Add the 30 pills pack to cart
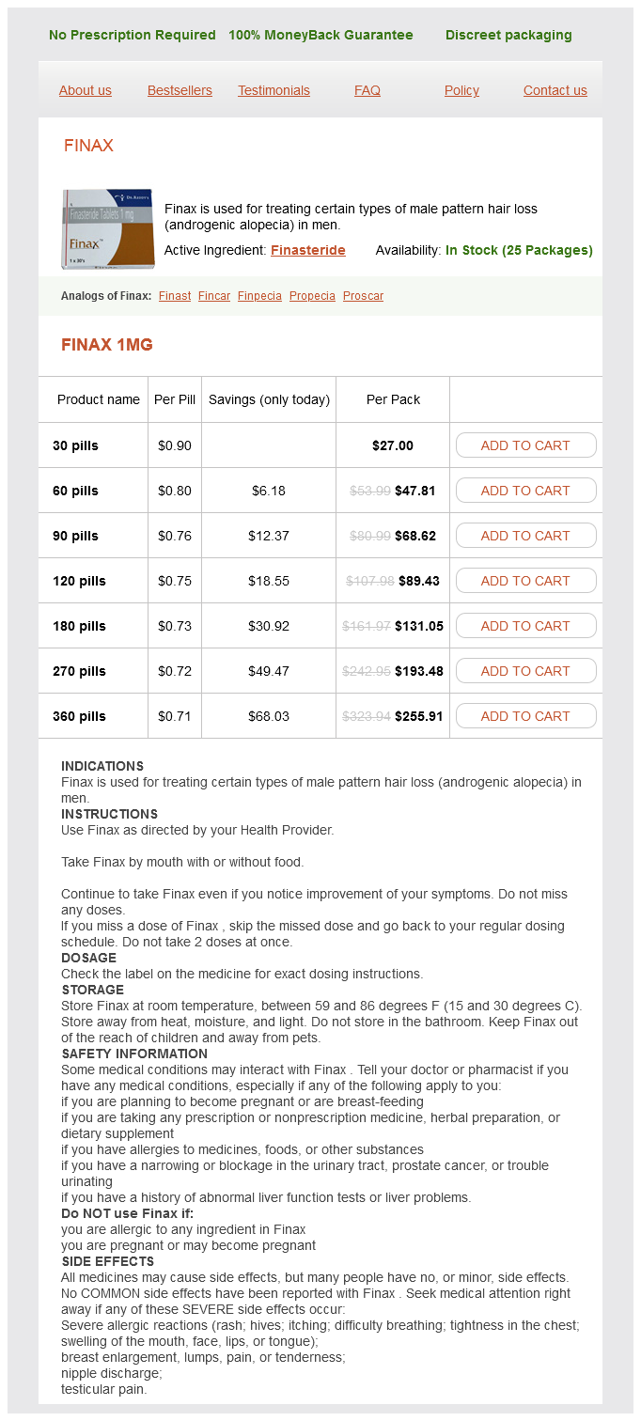This screenshot has height=1421, width=641. (525, 445)
